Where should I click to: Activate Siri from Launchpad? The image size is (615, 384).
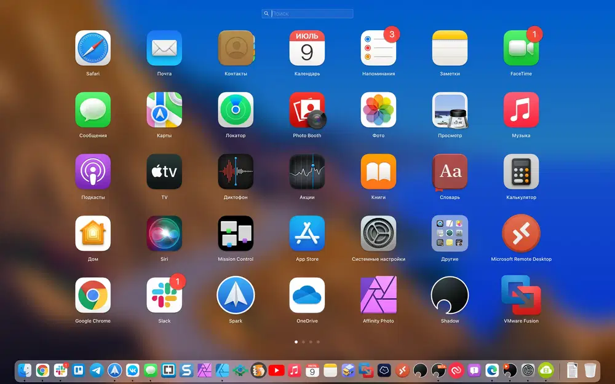pyautogui.click(x=164, y=234)
